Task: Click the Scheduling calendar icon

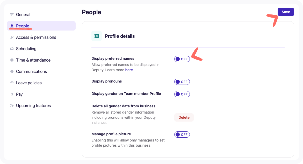Action: [11, 49]
